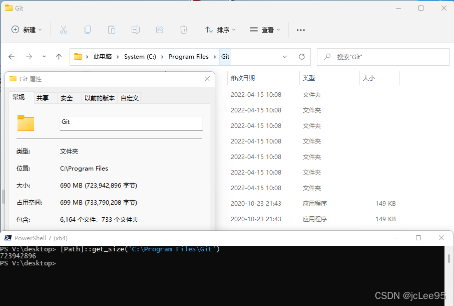Go forward with the right arrow
The width and height of the screenshot is (454, 306).
[29, 57]
